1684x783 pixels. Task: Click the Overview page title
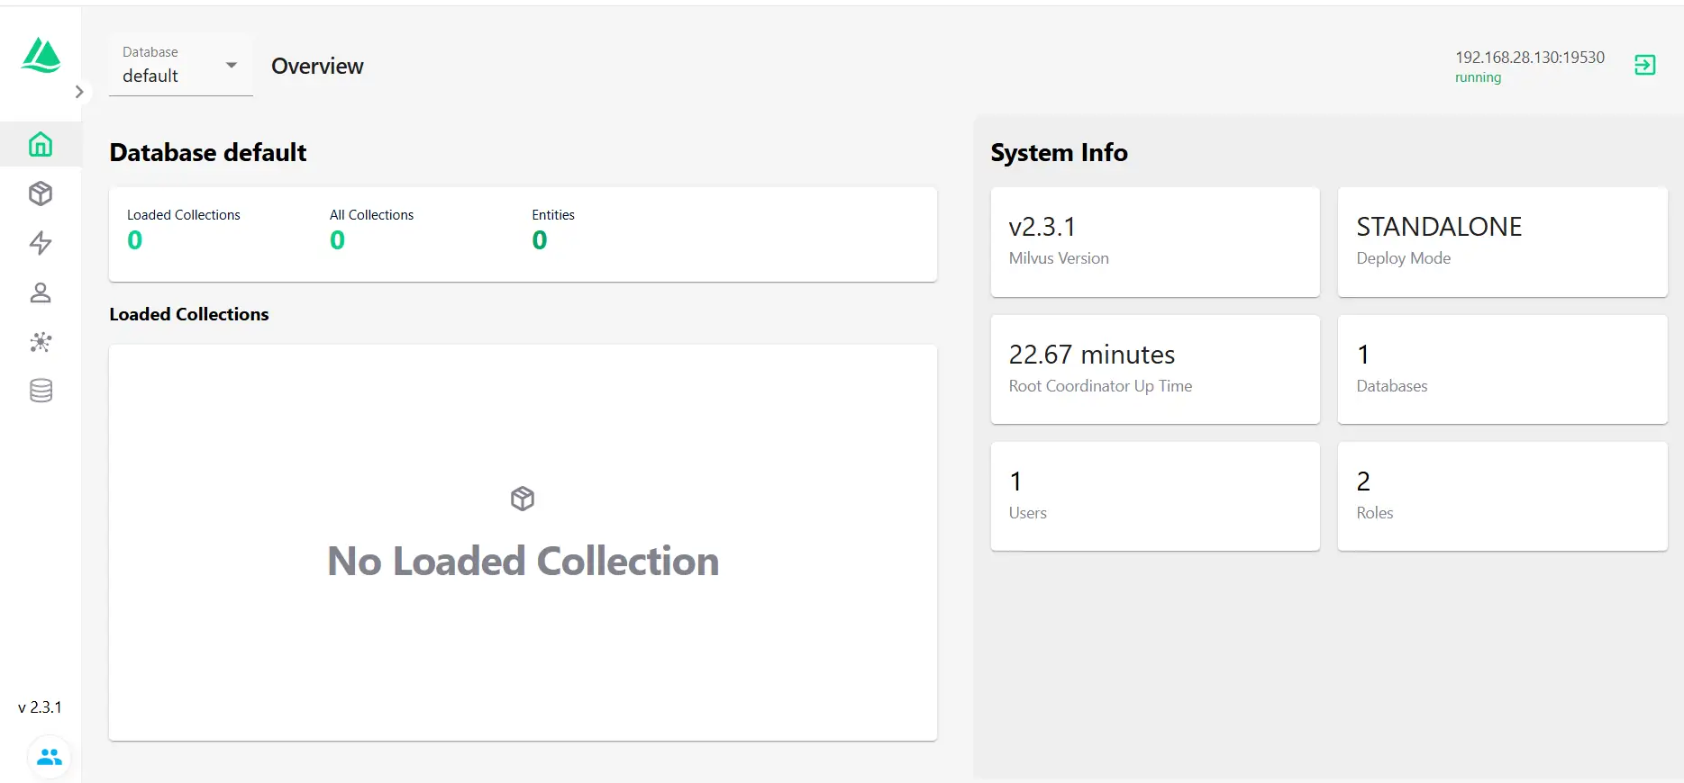317,66
